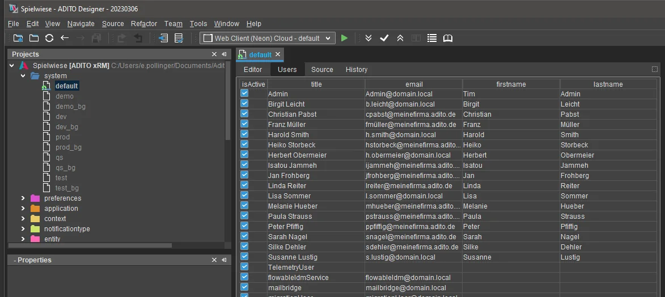Minimize the Properties panel with slide icon
This screenshot has width=665, height=297.
tap(225, 260)
